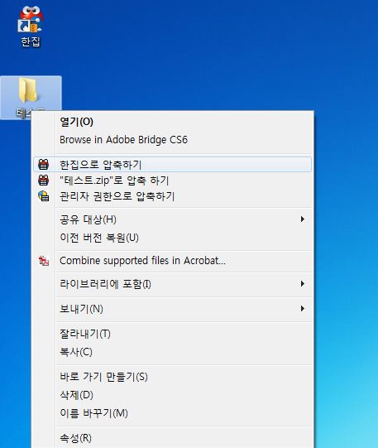Click the shield icon beside 관리자 권한으로 압축하기
Screen dimensions: 378x448
pos(43,196)
